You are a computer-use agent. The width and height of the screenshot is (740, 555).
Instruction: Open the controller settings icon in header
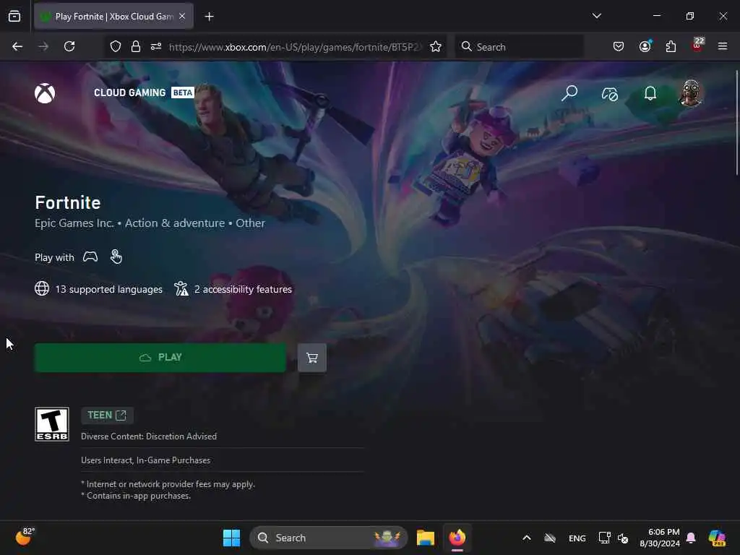[610, 93]
